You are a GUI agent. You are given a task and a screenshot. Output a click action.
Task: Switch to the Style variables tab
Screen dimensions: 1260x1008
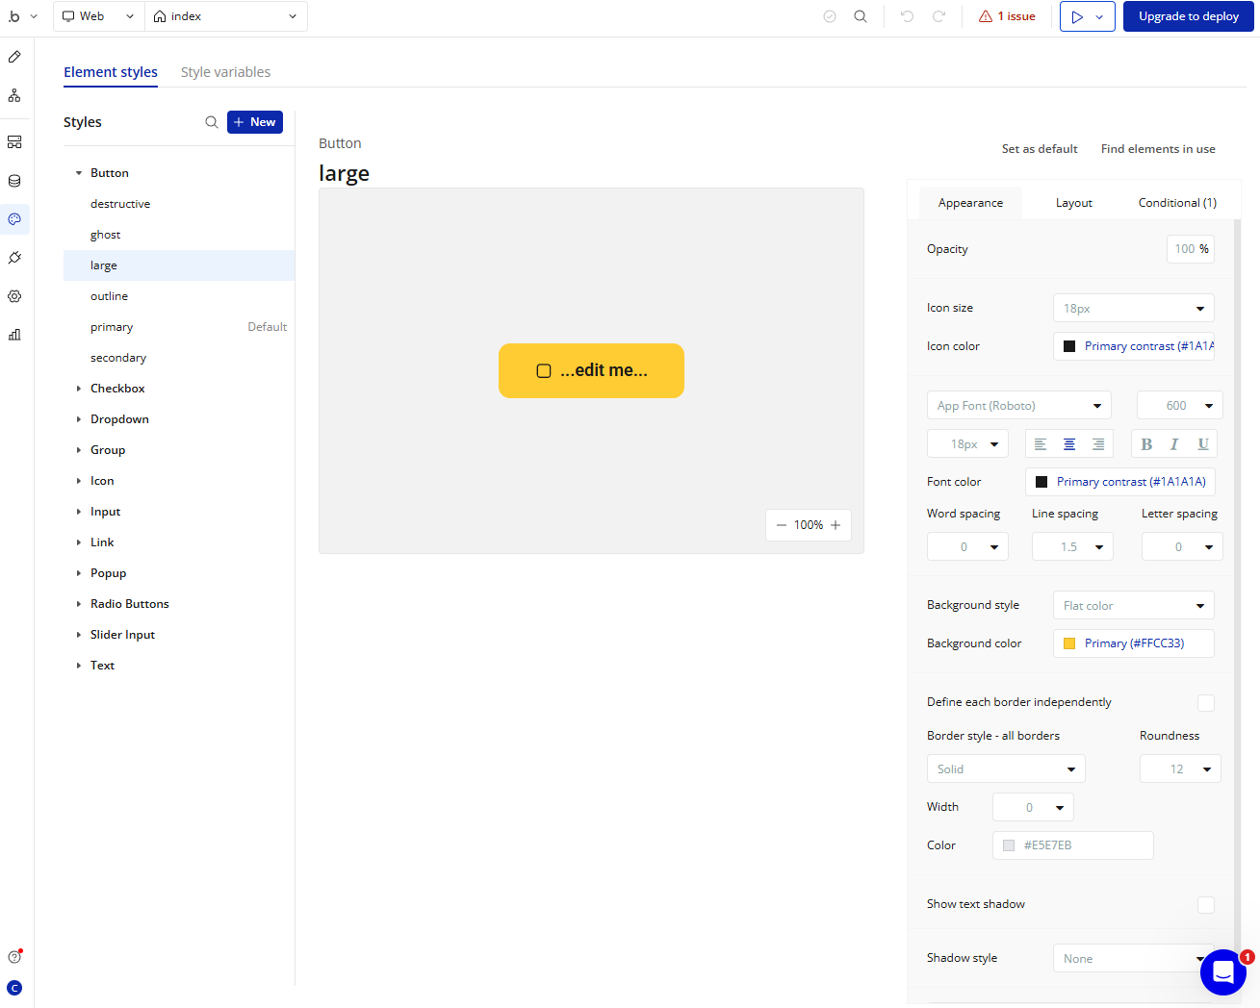pyautogui.click(x=225, y=71)
